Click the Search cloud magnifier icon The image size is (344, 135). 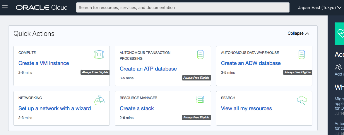point(302,100)
